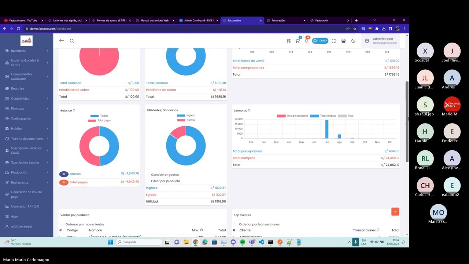Open the notifications bell icon

[x=307, y=41]
